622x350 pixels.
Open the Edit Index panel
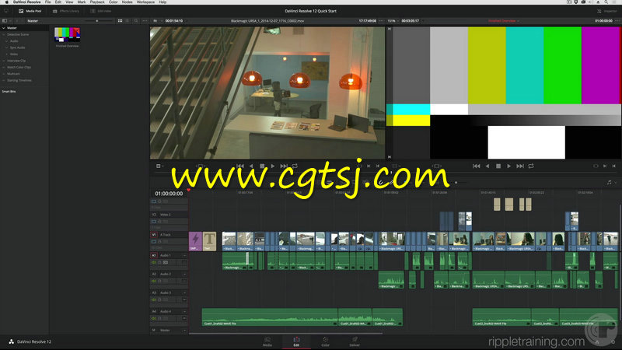click(x=101, y=11)
